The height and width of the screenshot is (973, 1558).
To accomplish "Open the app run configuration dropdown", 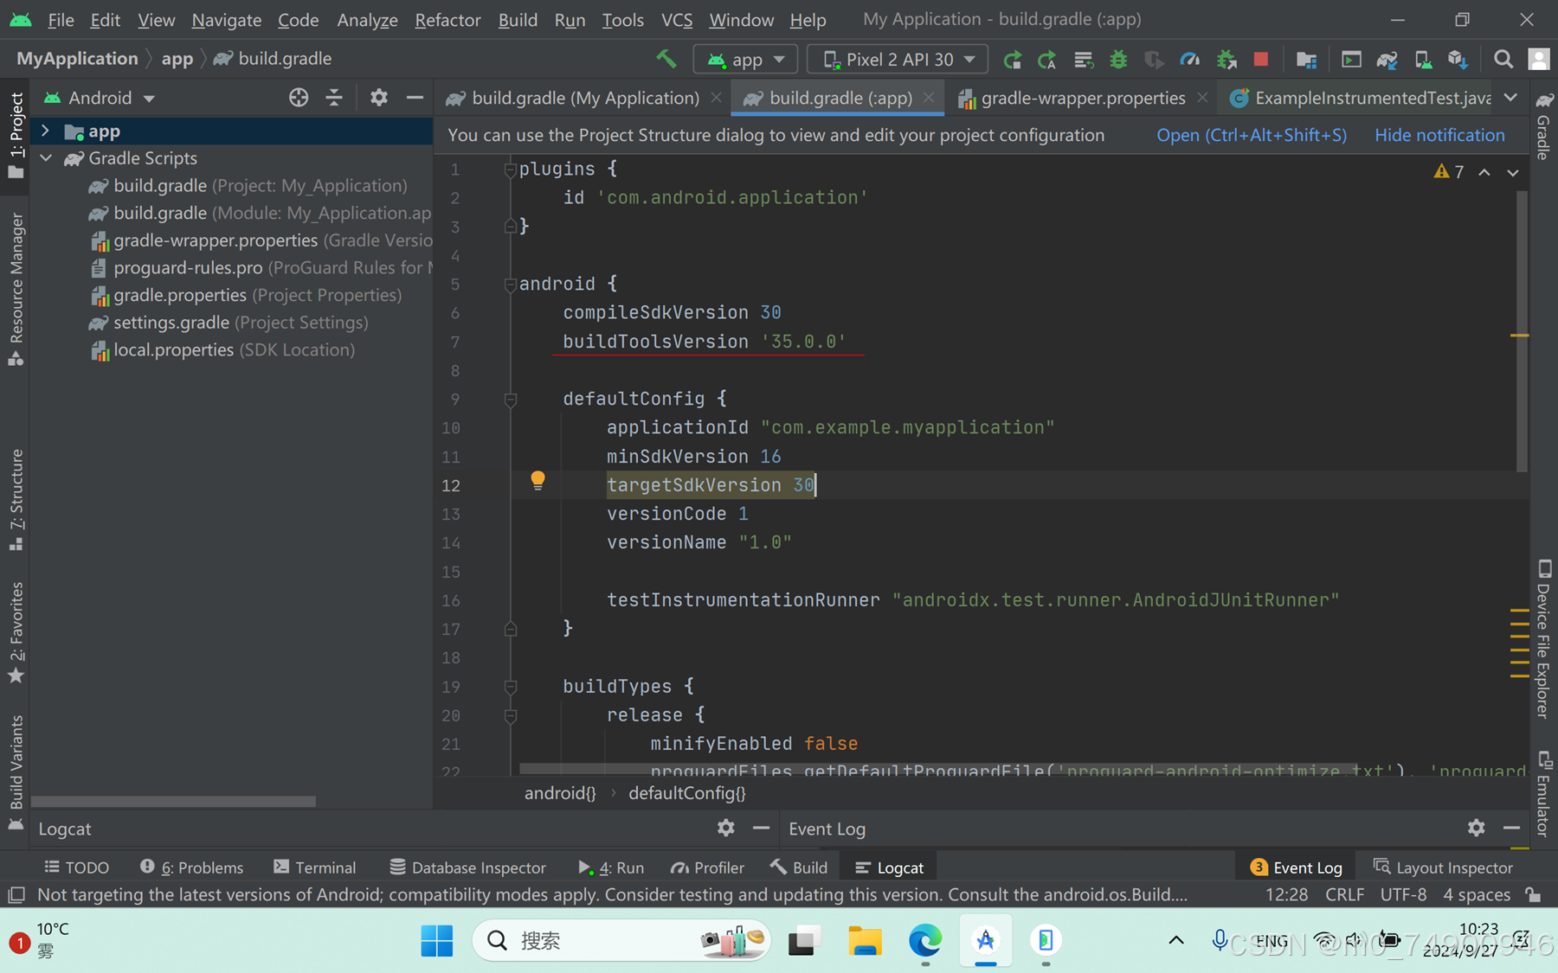I will (x=745, y=59).
